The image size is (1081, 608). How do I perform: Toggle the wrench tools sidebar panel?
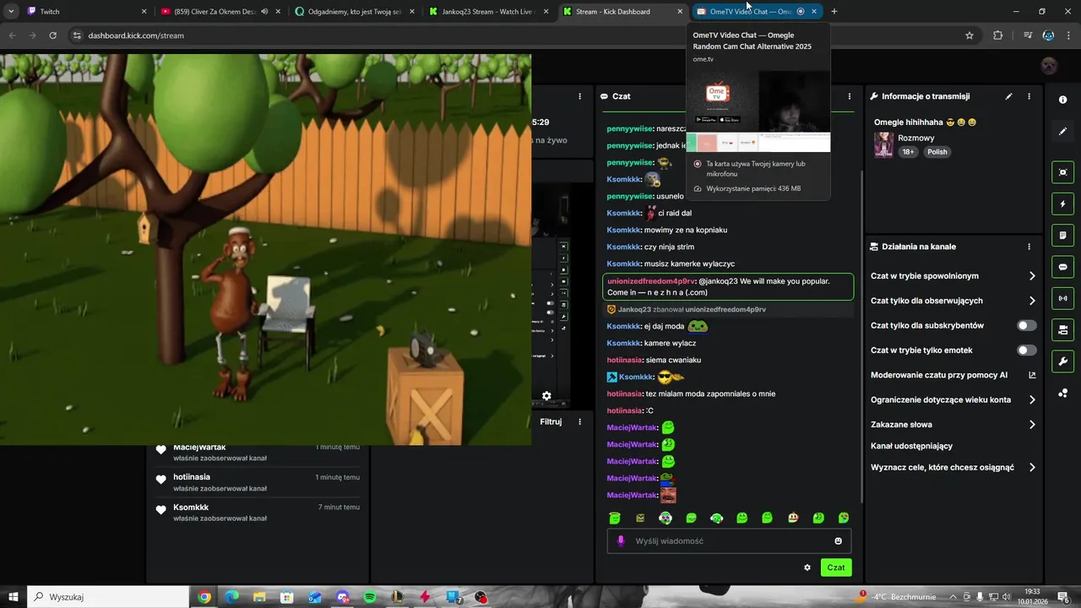1062,361
